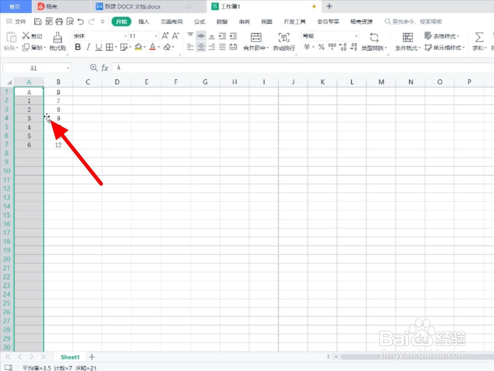This screenshot has width=494, height=371.
Task: Switch to the Insert (插入) tab
Action: [x=144, y=22]
